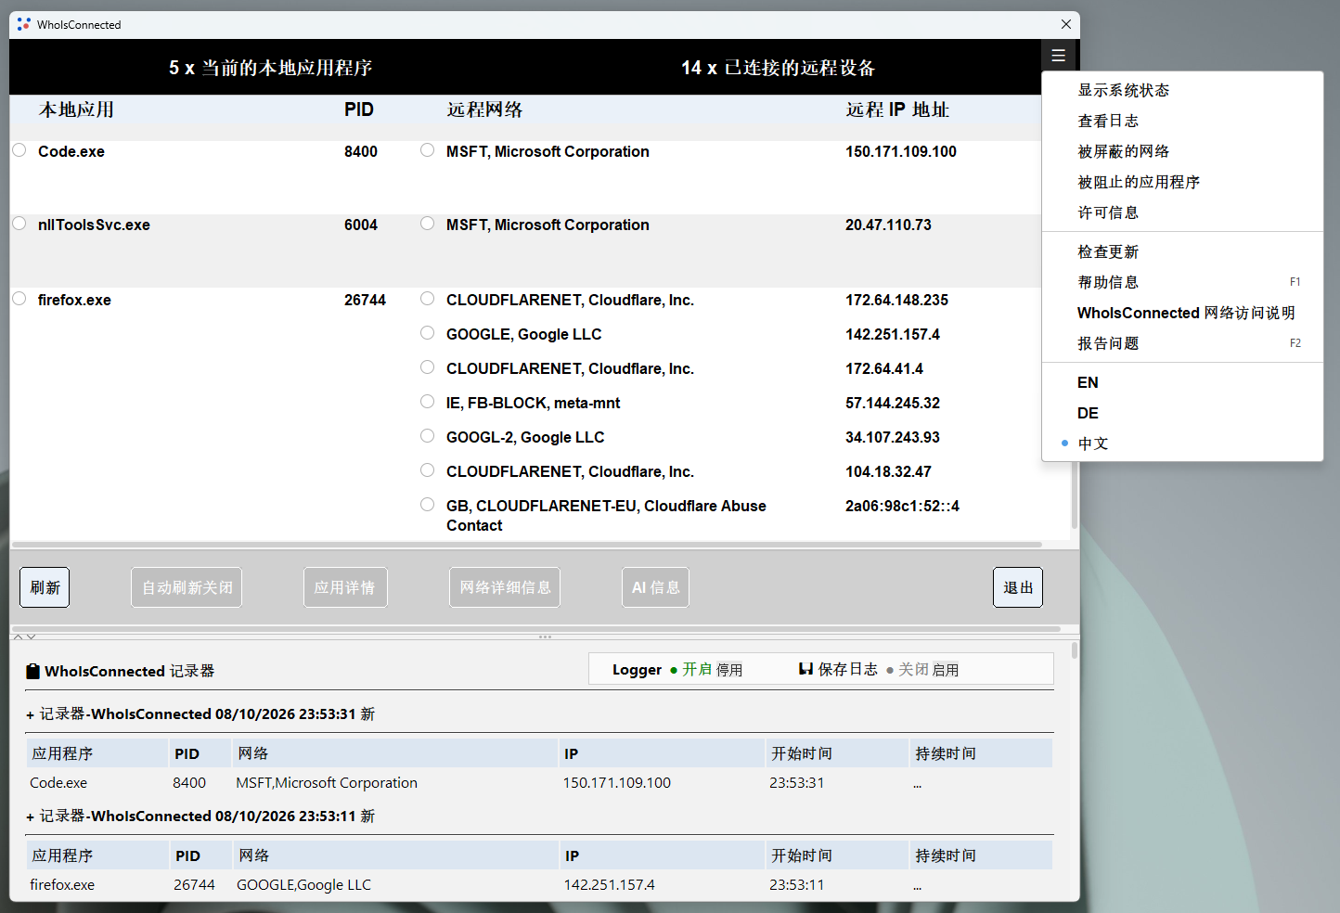
Task: Select 被阻止的应用程序 menu item
Action: pyautogui.click(x=1182, y=182)
